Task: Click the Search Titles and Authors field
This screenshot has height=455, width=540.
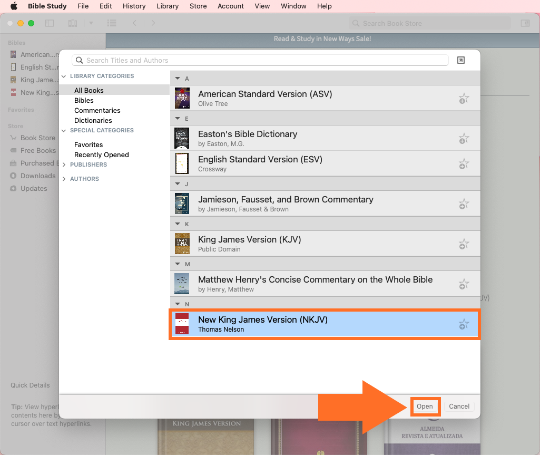Action: coord(263,60)
